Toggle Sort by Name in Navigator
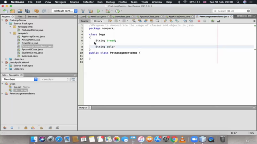257x144 pixels. (50, 128)
